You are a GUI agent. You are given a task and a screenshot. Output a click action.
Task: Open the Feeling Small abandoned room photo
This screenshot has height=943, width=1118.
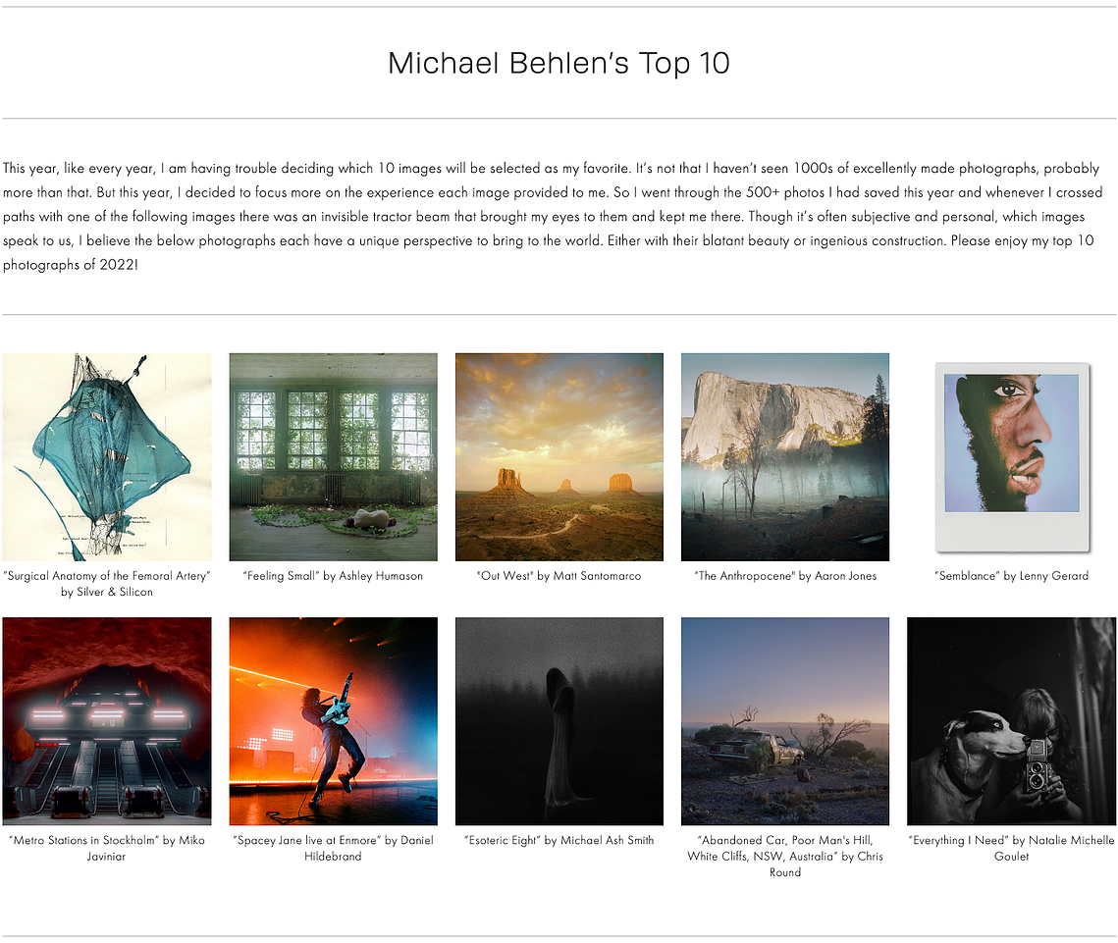333,457
